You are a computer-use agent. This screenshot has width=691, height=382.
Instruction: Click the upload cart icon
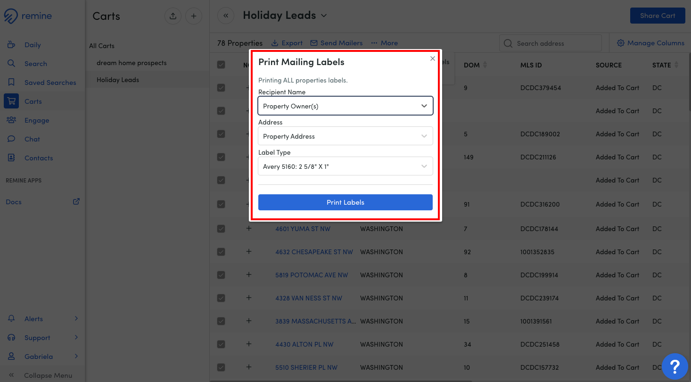coord(173,16)
